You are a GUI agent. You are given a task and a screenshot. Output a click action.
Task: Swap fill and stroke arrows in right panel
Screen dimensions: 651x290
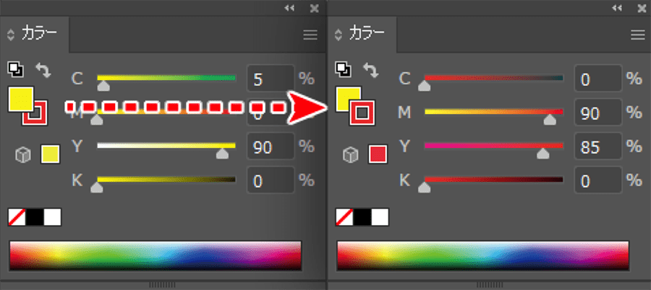(371, 70)
